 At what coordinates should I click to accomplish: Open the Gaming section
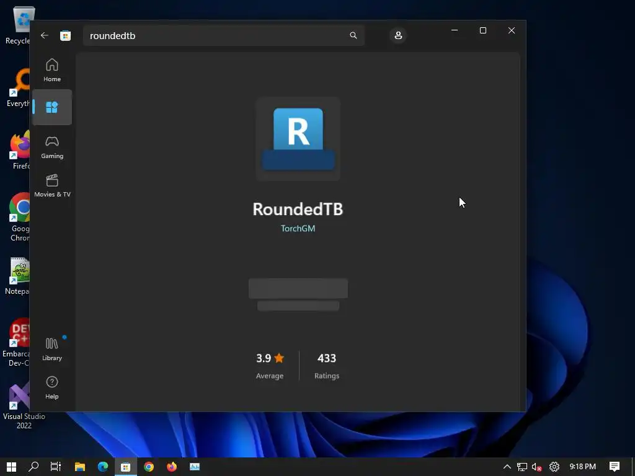click(52, 148)
